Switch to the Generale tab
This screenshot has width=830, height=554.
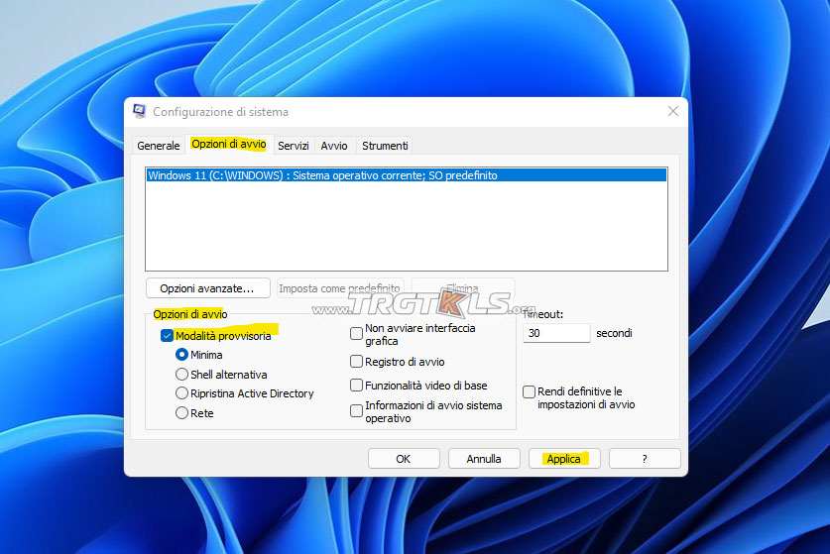click(x=158, y=146)
